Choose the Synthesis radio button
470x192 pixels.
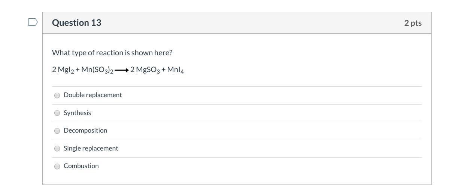(57, 113)
